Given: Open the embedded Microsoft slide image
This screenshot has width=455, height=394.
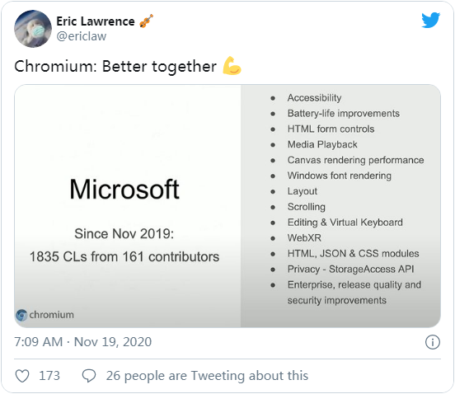Looking at the screenshot, I should pos(227,206).
